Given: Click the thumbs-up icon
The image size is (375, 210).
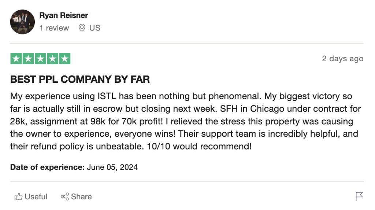Looking at the screenshot, I should tap(18, 197).
